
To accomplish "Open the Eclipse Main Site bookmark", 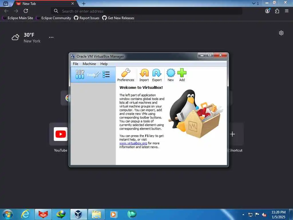I will coord(18,18).
